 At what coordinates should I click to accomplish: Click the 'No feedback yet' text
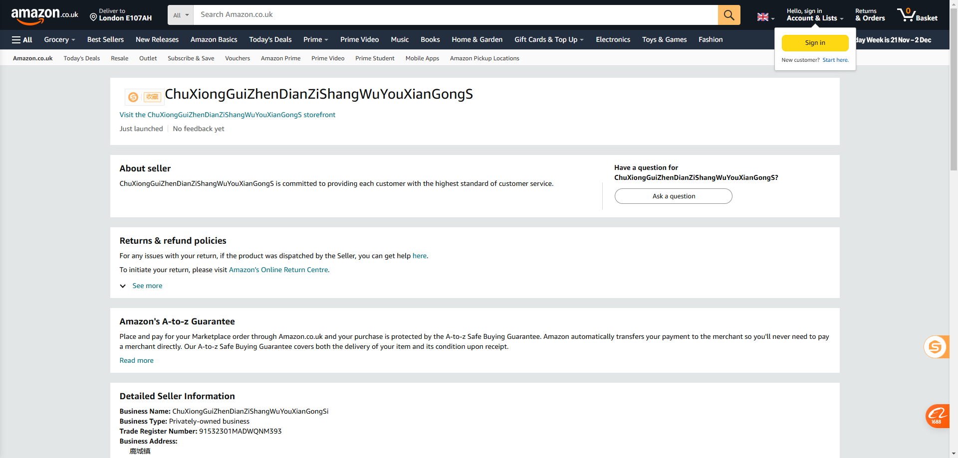point(199,129)
